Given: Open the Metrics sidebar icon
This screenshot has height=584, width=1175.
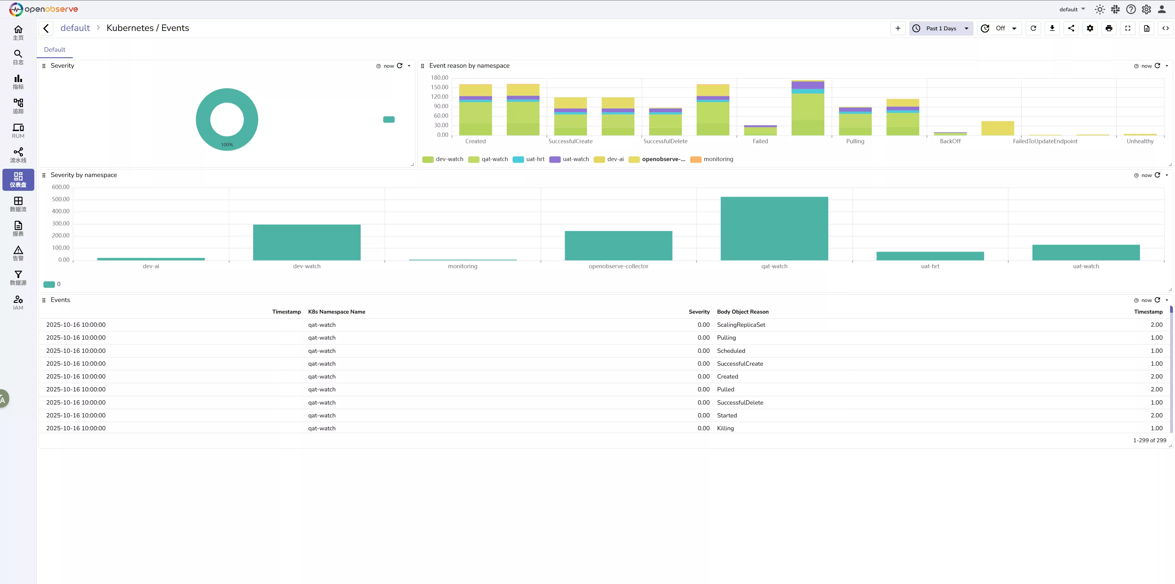Looking at the screenshot, I should tap(18, 82).
